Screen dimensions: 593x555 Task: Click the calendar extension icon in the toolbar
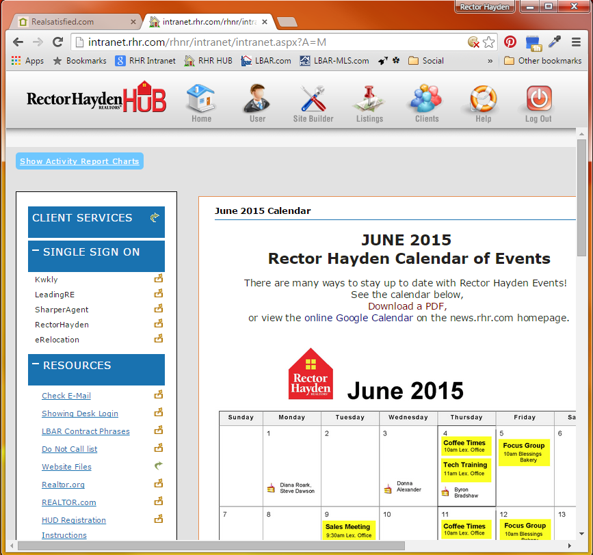pos(533,42)
